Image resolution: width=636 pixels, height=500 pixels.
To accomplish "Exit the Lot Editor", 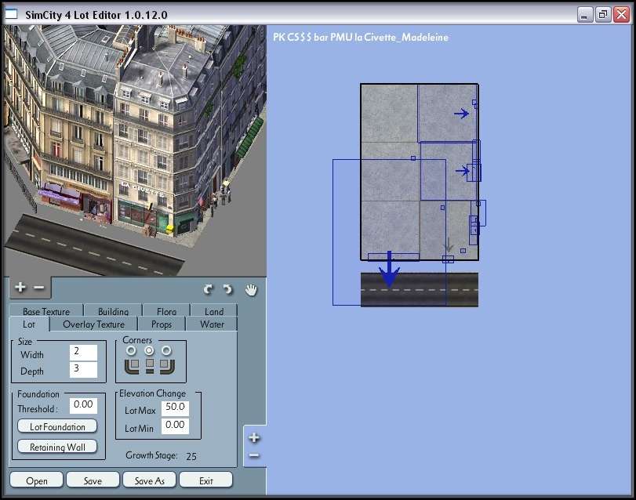I will (206, 480).
